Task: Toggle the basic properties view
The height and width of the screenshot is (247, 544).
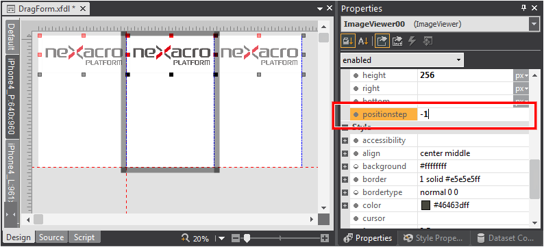Action: (x=382, y=41)
